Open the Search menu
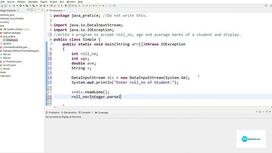Image resolution: width=272 pixels, height=153 pixels. point(44,2)
